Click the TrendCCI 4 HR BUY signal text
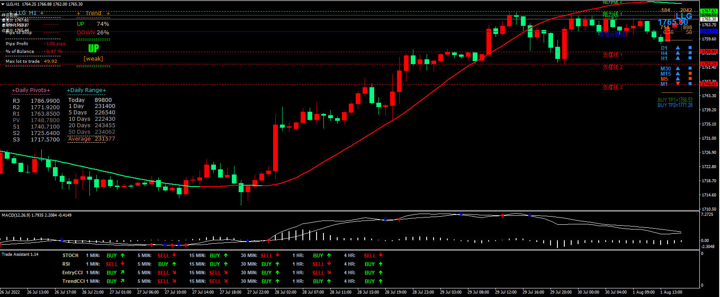The width and height of the screenshot is (720, 297). click(369, 281)
